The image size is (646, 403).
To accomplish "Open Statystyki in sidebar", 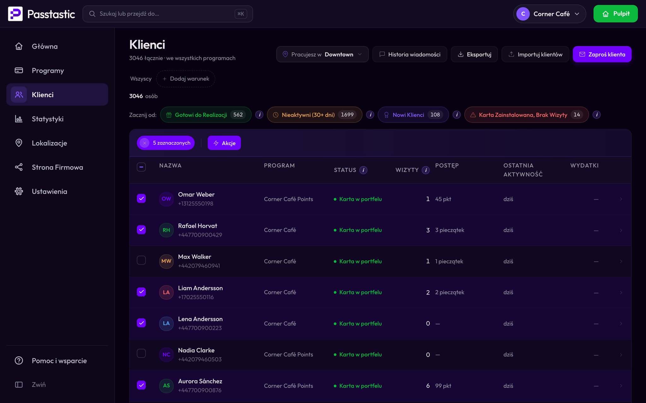I will [x=57, y=119].
